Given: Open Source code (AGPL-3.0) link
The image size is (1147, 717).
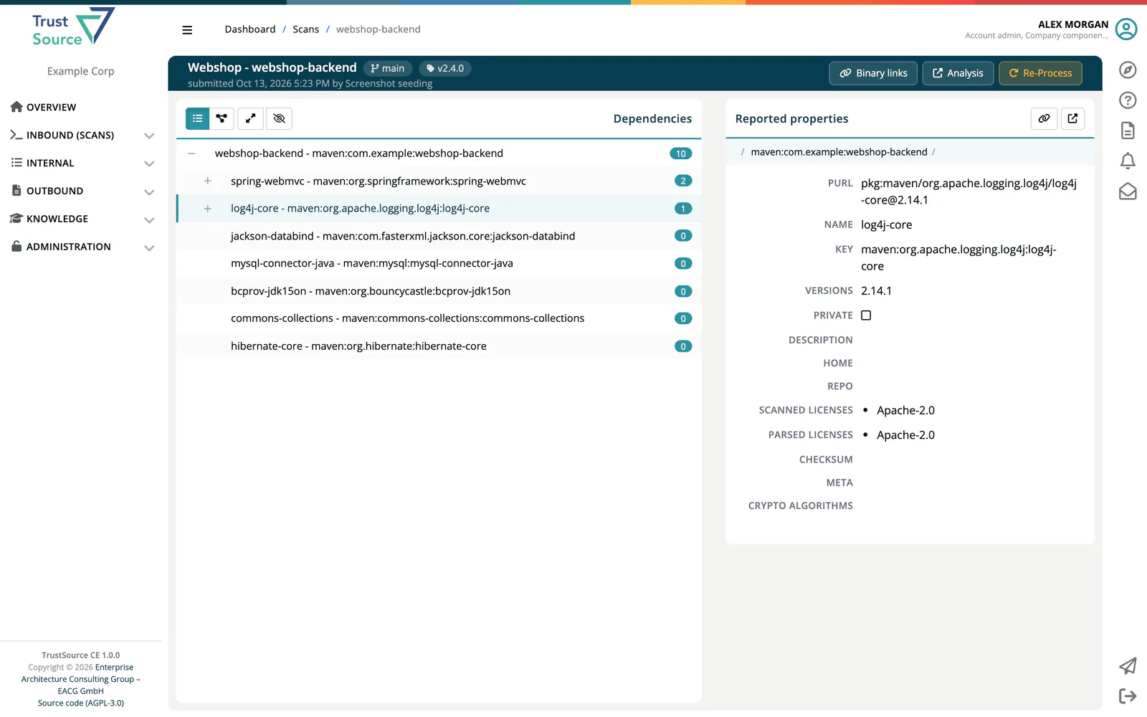Looking at the screenshot, I should (x=81, y=703).
